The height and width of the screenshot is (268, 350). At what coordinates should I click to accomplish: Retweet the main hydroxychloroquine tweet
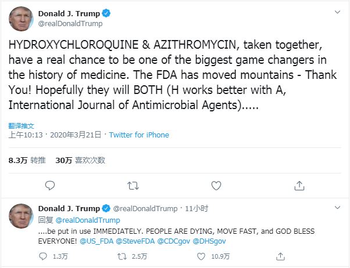tap(133, 186)
